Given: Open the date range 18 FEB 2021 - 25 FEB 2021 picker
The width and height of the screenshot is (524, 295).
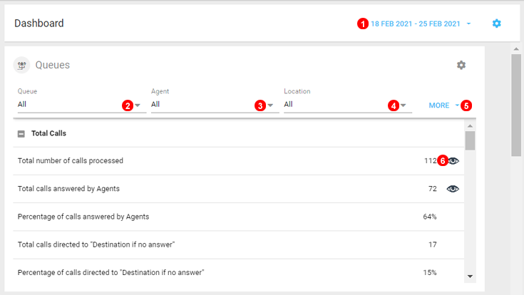Looking at the screenshot, I should click(416, 24).
